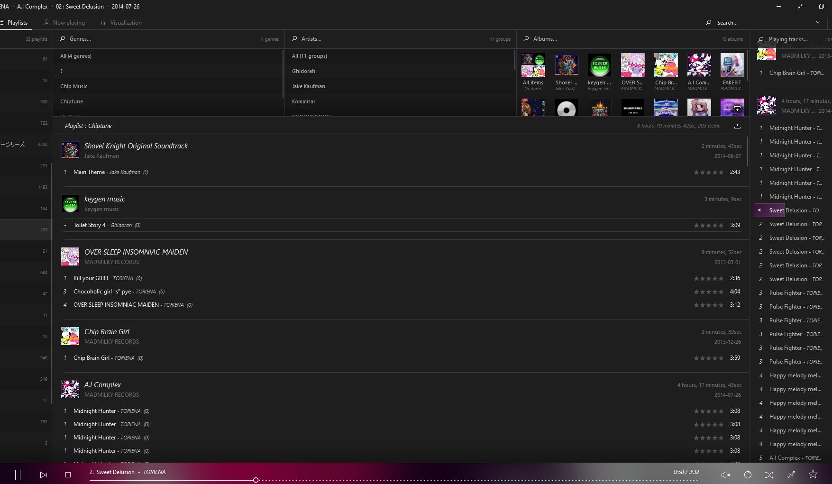
Task: Click keygen music album art in playlist
Action: (x=70, y=203)
